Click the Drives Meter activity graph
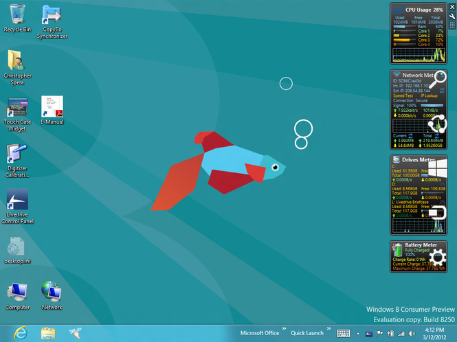457x342 pixels. click(419, 225)
